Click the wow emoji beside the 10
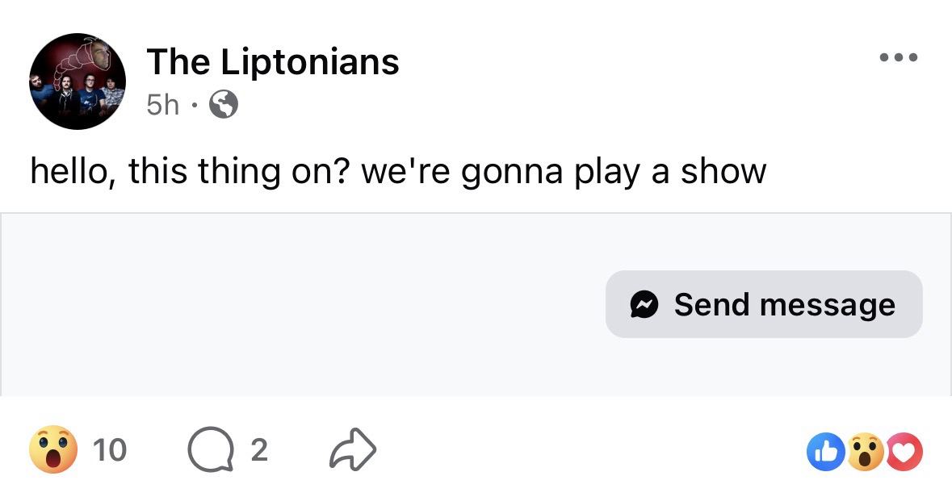This screenshot has height=497, width=952. point(53,450)
